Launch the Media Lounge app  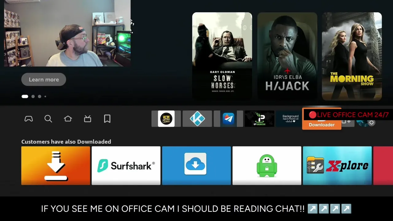166,119
